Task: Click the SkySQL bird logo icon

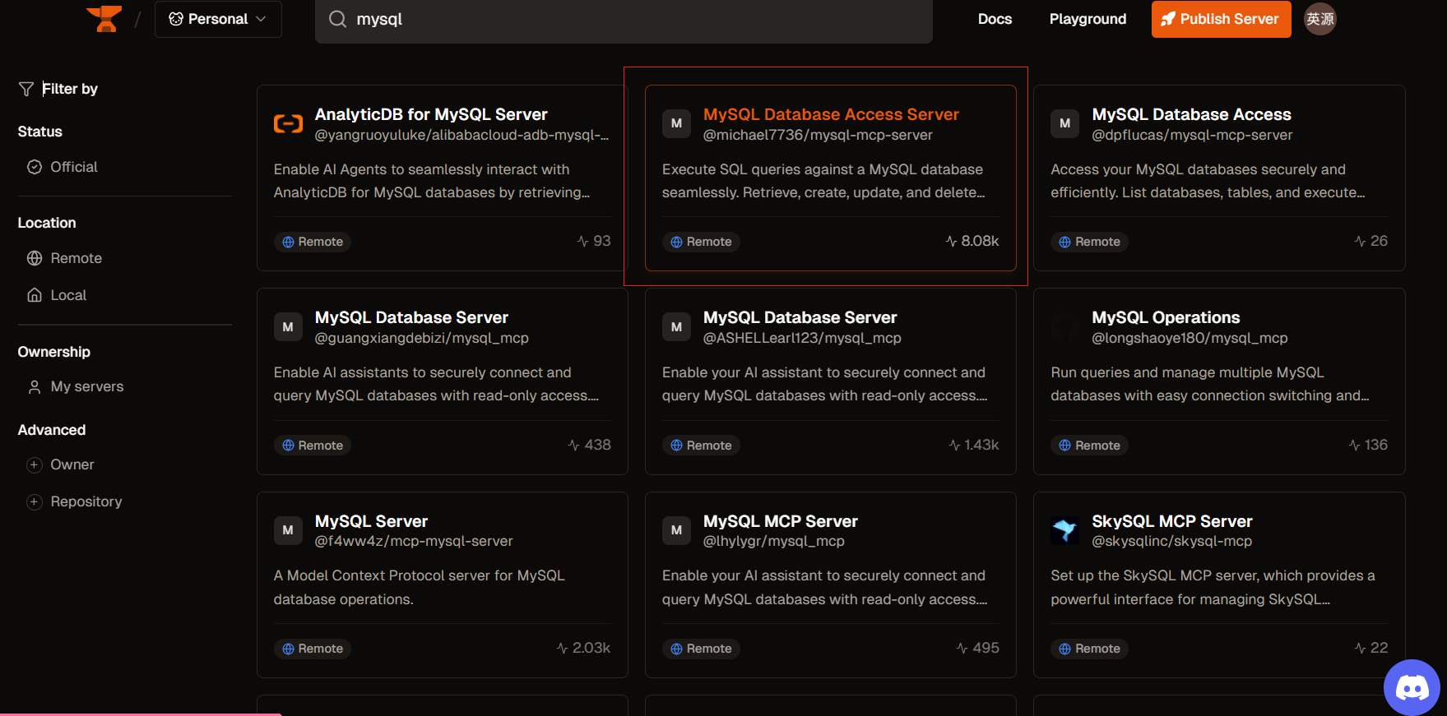Action: tap(1064, 530)
